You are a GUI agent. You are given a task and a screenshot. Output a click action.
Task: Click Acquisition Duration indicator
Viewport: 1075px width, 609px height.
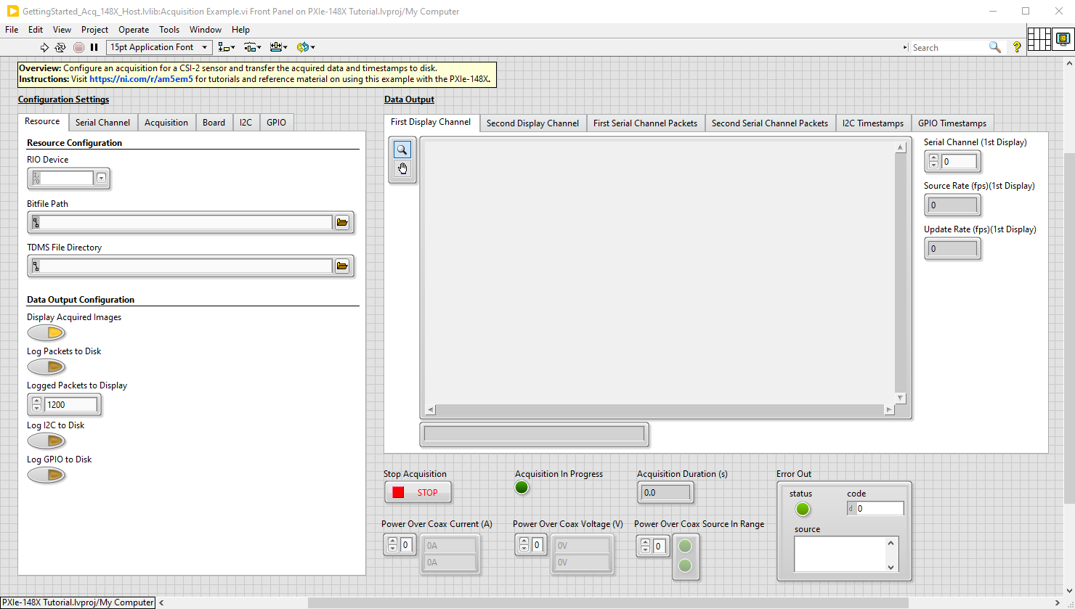point(665,492)
